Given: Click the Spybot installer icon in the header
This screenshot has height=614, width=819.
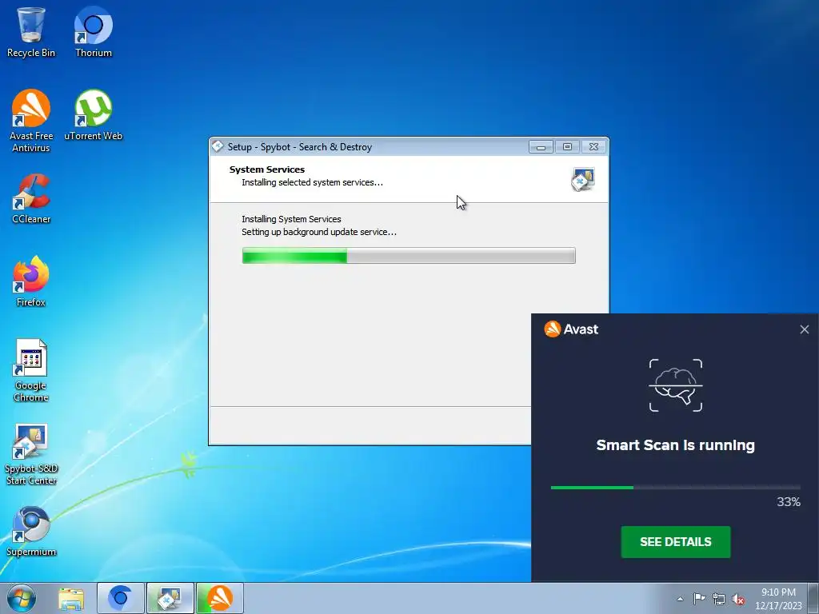Looking at the screenshot, I should point(583,179).
